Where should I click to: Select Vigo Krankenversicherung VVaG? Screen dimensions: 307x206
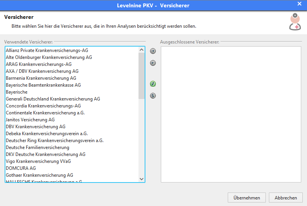click(72, 161)
